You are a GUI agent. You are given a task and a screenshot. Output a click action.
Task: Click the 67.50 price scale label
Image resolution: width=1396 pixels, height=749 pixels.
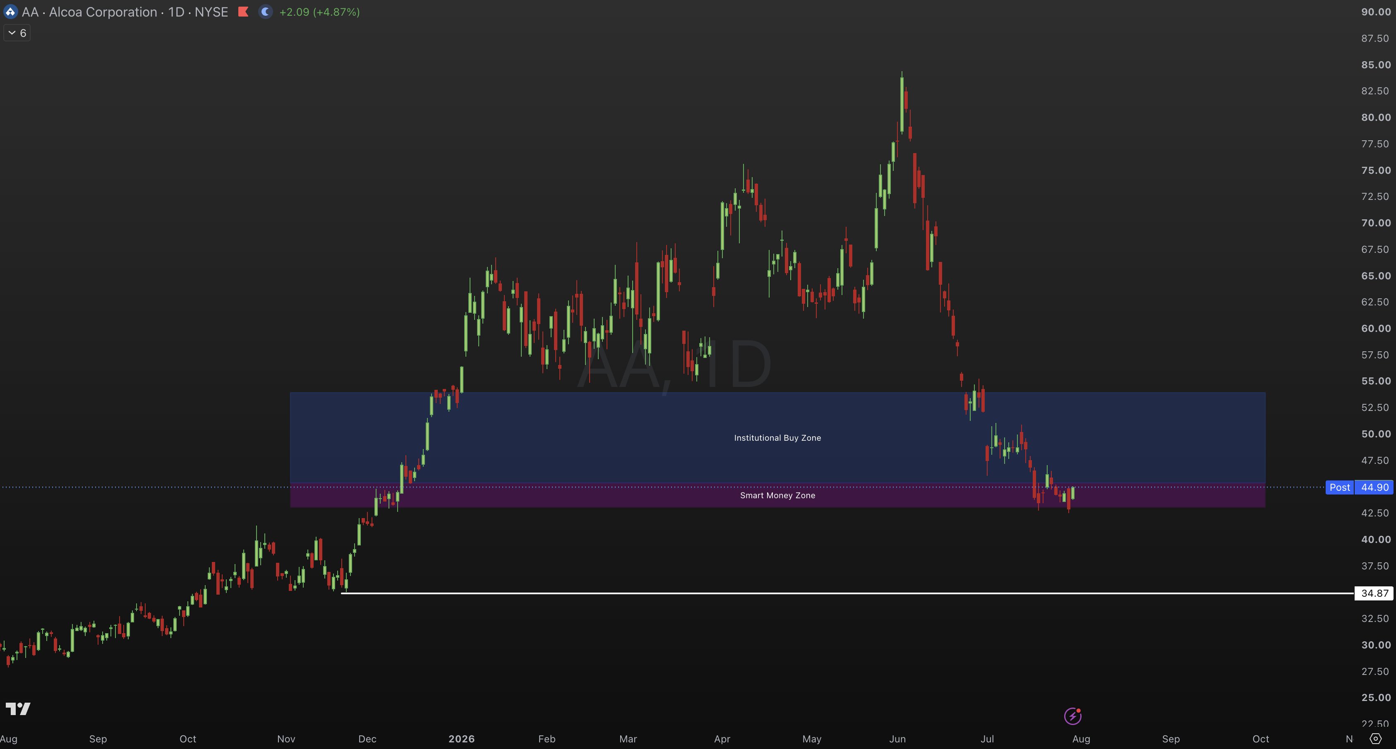(x=1375, y=249)
